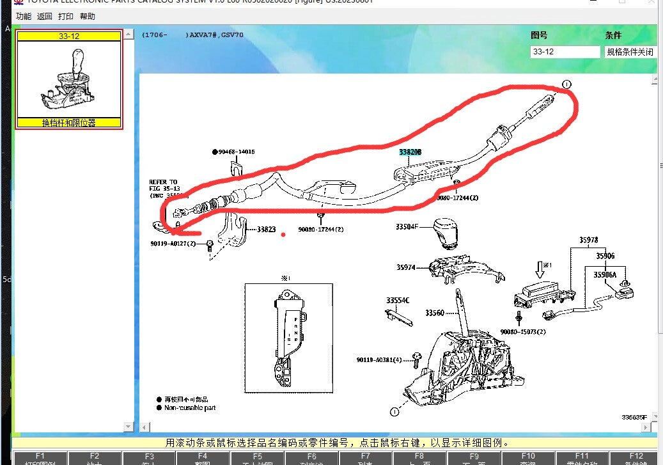Select part number 35978 label
The width and height of the screenshot is (663, 465).
(x=589, y=240)
